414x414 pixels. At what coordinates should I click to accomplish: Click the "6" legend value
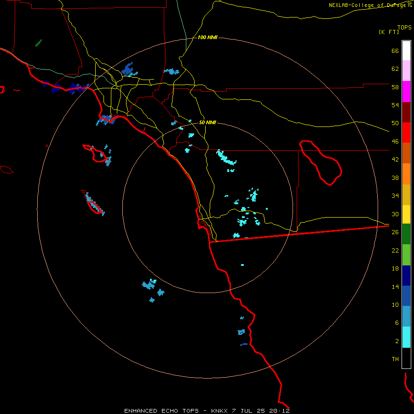[397, 323]
